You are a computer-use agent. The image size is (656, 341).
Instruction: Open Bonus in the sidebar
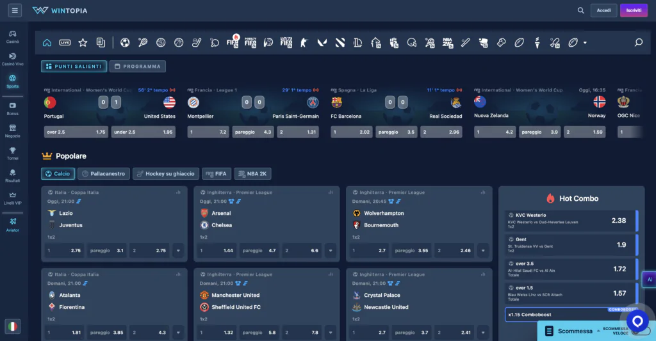point(13,109)
